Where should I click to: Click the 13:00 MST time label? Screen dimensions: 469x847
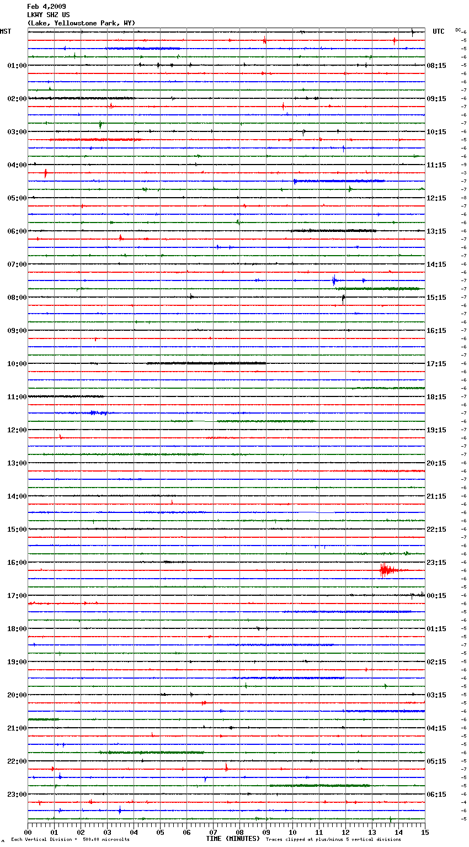tap(17, 463)
